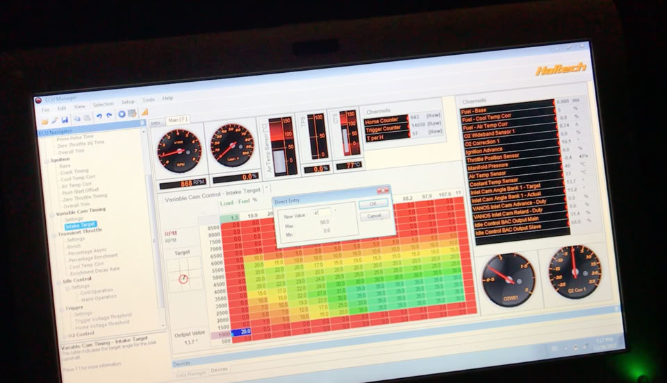Open the Tools menu
Viewport: 667px width, 383px height.
tap(149, 100)
